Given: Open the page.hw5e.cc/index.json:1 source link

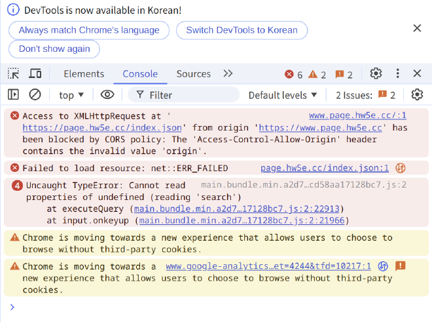Looking at the screenshot, I should click(324, 169).
